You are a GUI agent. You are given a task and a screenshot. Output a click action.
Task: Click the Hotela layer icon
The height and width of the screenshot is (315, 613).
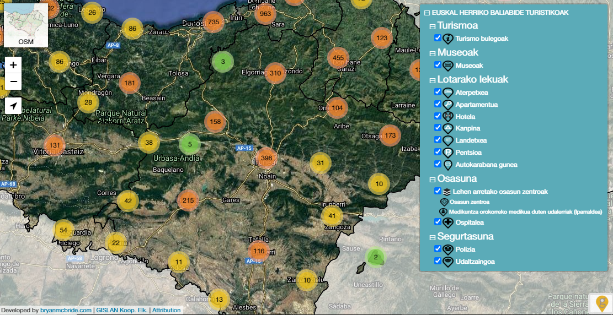pos(447,116)
